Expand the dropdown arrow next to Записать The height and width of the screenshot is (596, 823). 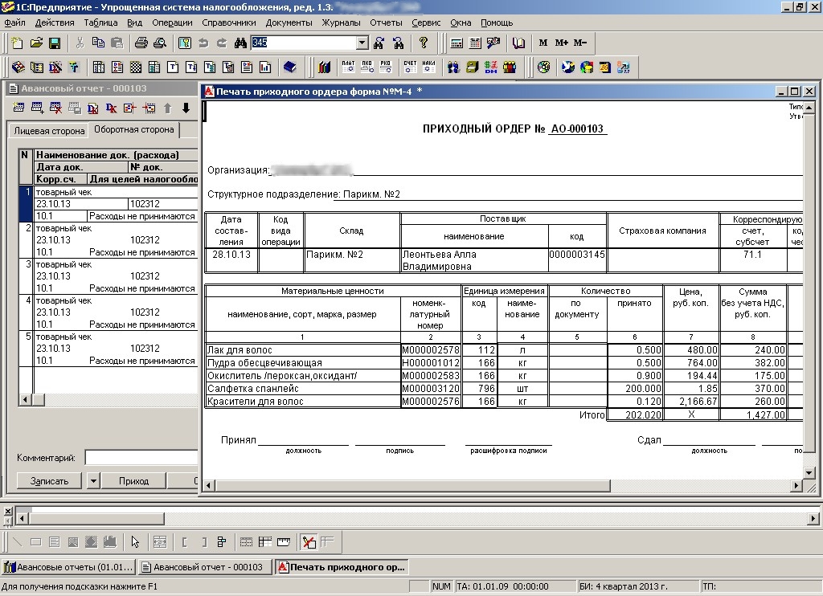click(93, 480)
